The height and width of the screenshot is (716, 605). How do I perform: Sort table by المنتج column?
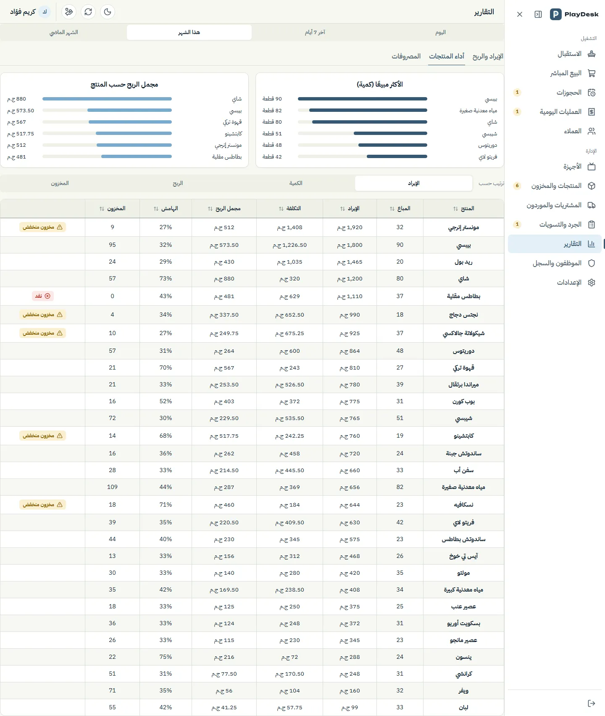click(x=463, y=209)
